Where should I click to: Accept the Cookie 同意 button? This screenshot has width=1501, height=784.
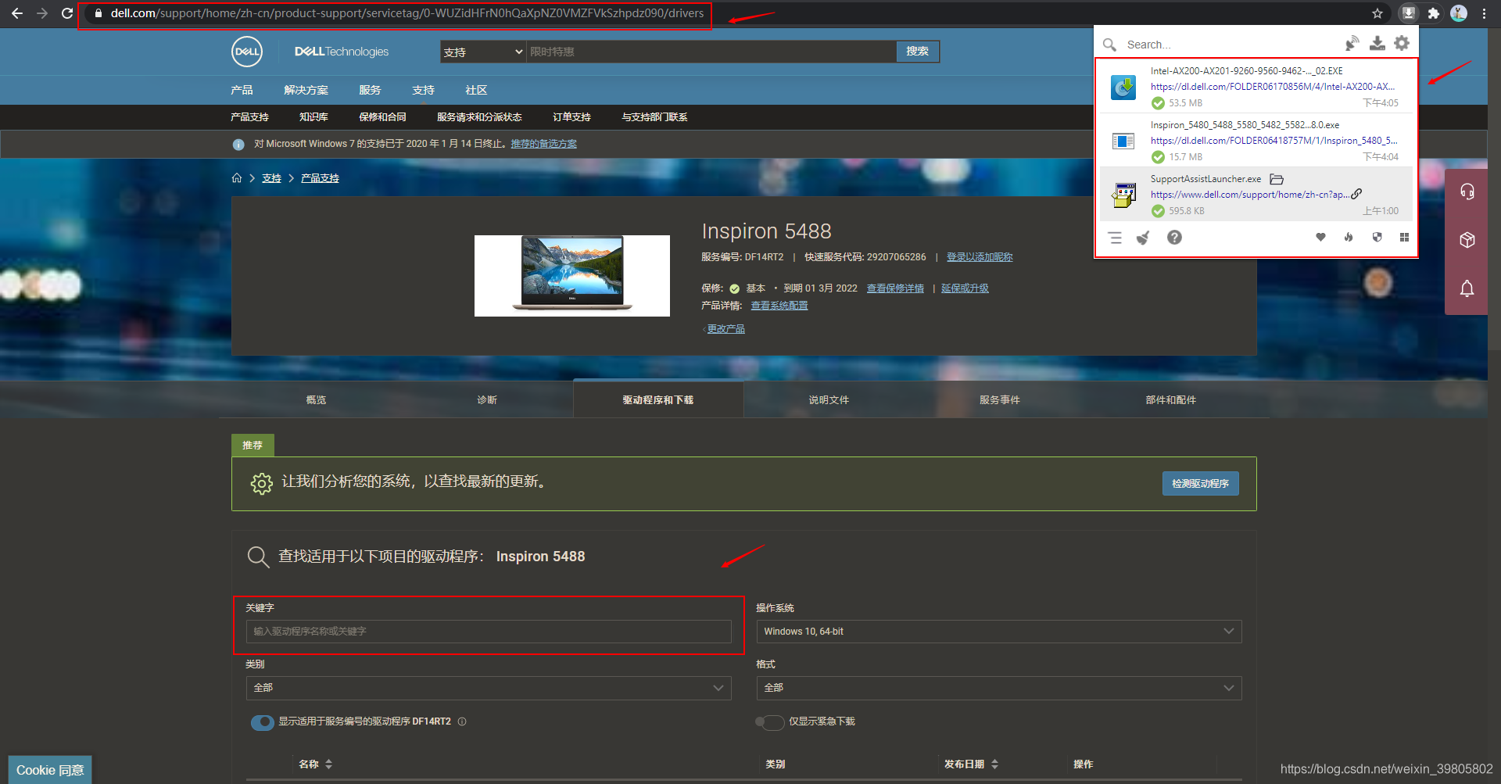(50, 770)
